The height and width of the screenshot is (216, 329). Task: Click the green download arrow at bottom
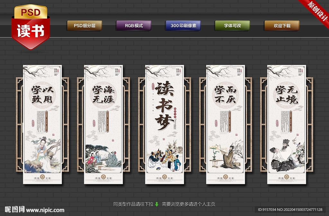click(x=157, y=204)
